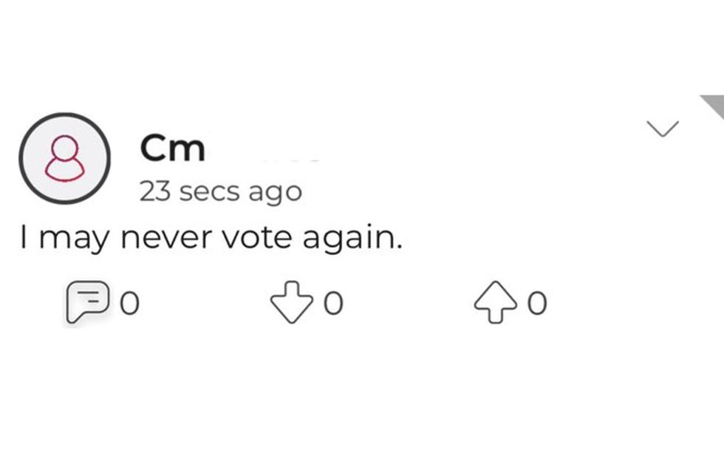The image size is (724, 470).
Task: Upvote the post with the up arrow
Action: point(496,302)
